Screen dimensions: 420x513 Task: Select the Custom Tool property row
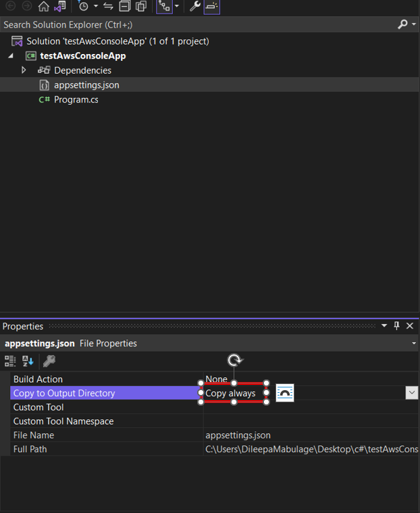[107, 407]
